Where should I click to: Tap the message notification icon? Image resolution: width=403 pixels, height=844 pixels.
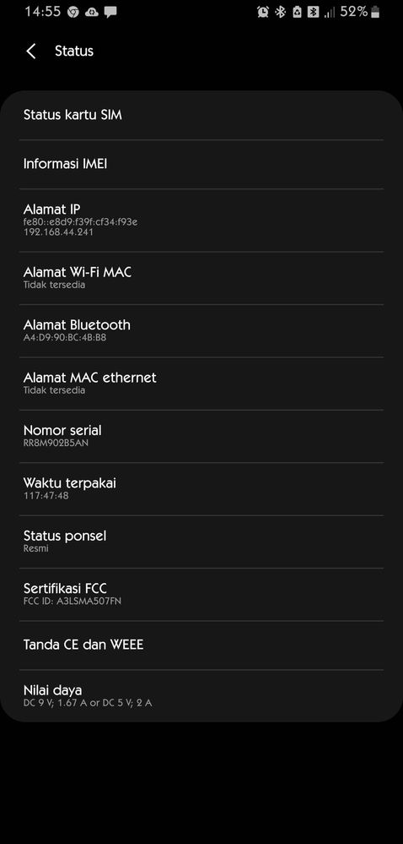110,13
